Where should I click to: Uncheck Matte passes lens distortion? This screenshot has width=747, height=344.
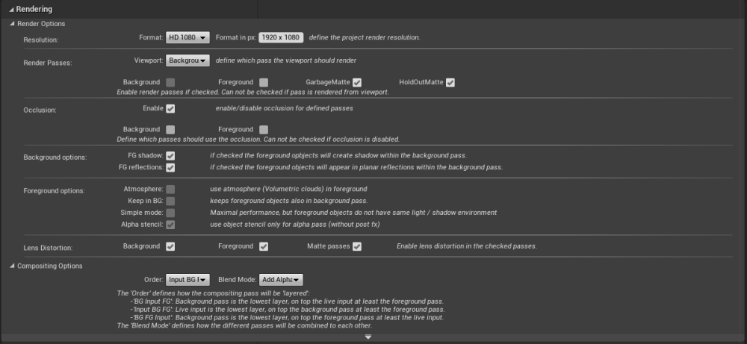coord(357,246)
